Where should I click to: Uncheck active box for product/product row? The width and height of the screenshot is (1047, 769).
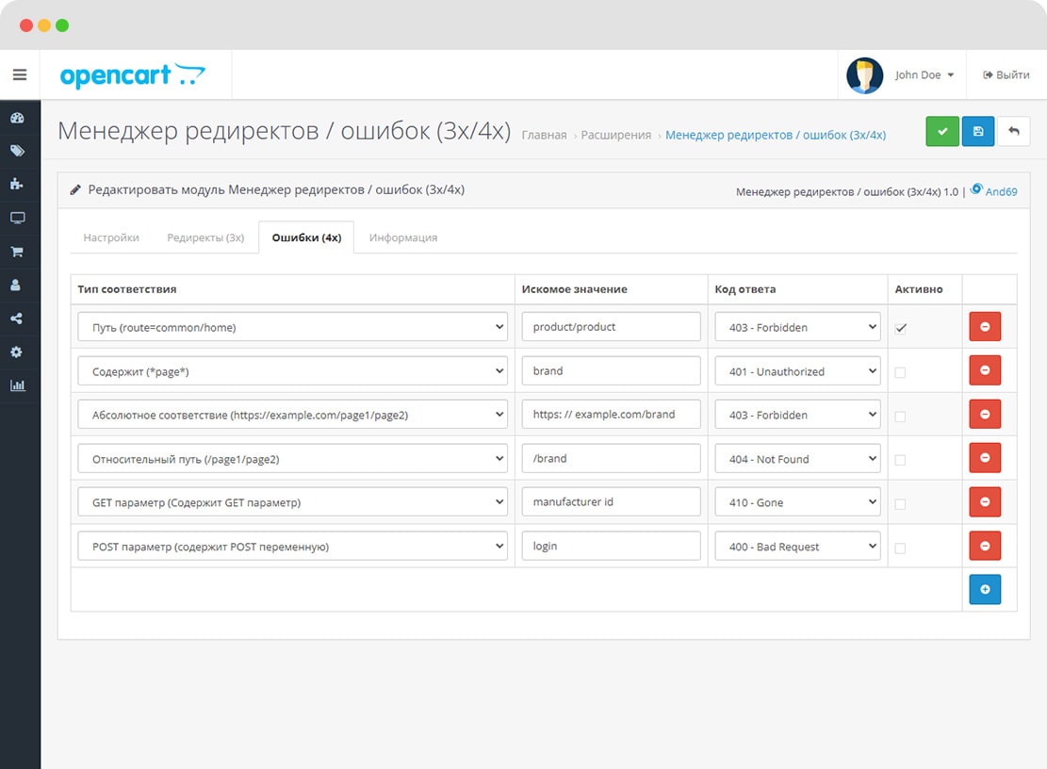(901, 328)
